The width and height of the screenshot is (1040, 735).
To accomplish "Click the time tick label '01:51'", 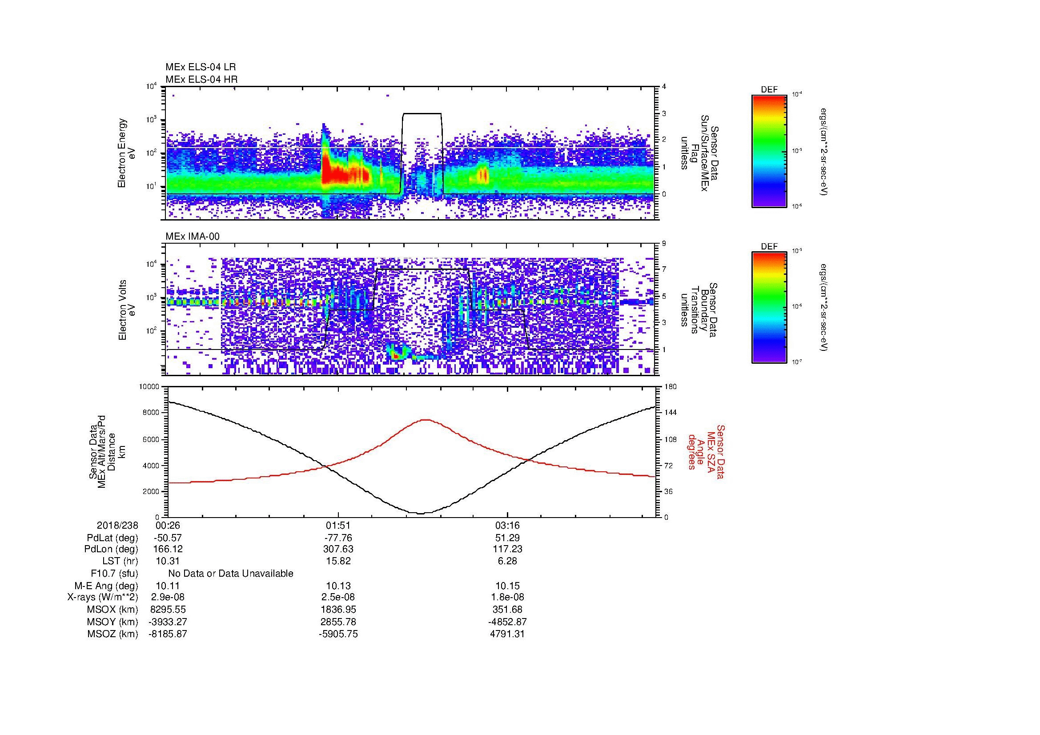I will [338, 526].
